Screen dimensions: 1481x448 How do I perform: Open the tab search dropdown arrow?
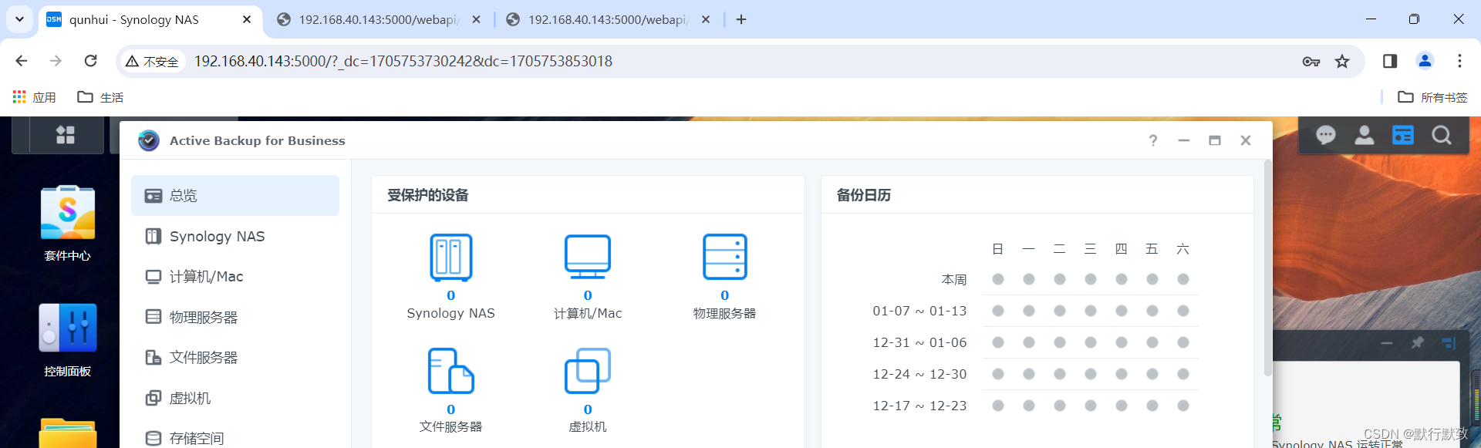19,20
